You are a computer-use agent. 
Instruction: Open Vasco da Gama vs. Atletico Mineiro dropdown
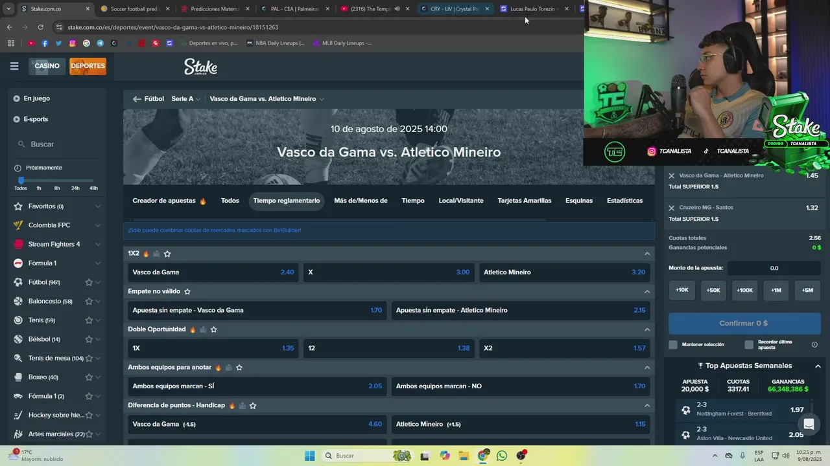(267, 99)
